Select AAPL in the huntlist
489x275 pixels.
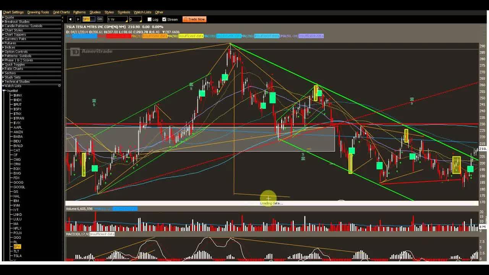click(18, 128)
